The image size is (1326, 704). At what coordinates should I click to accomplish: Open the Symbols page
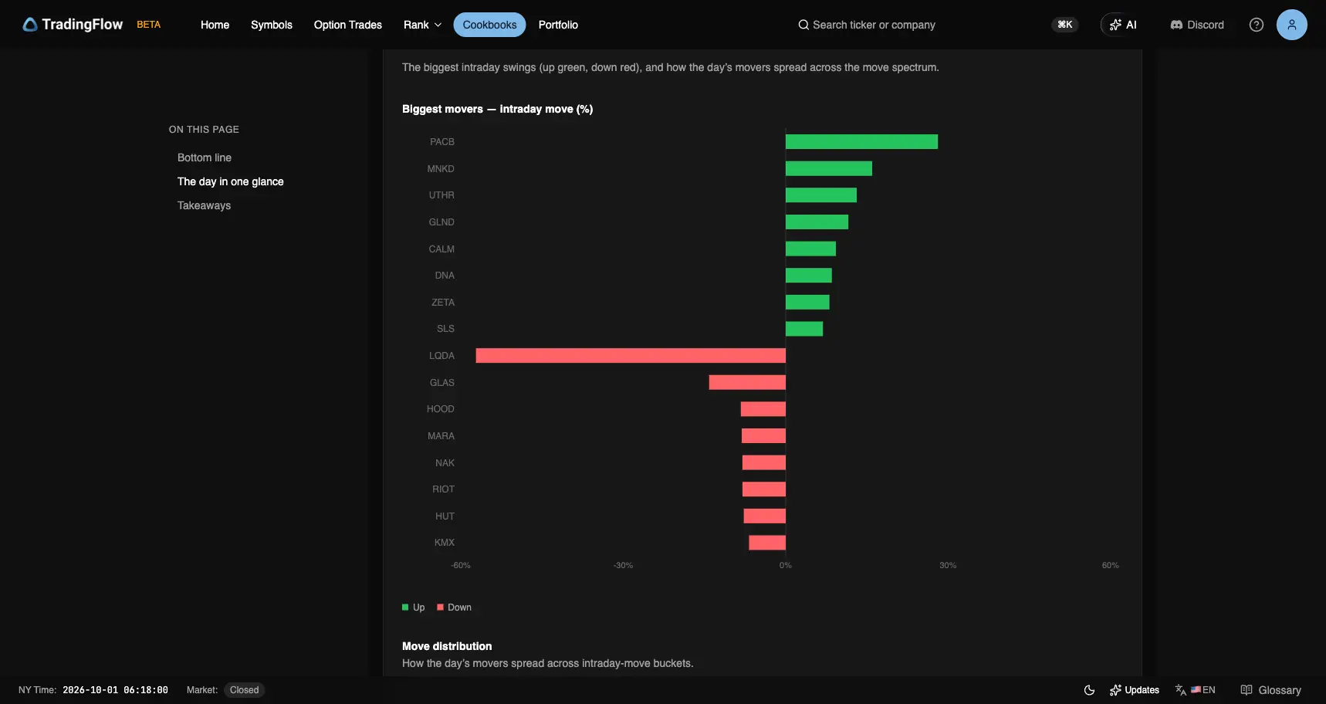(272, 25)
